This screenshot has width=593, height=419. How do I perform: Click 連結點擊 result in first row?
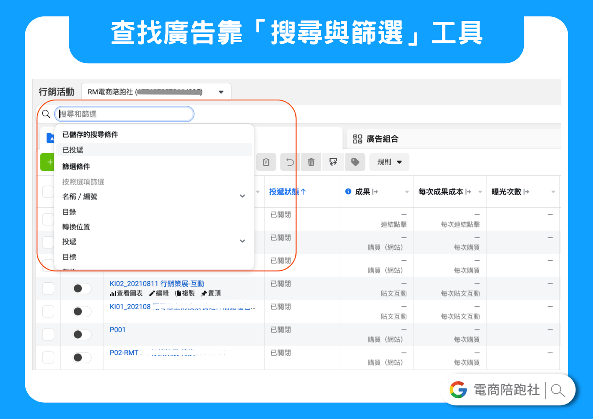(x=394, y=225)
